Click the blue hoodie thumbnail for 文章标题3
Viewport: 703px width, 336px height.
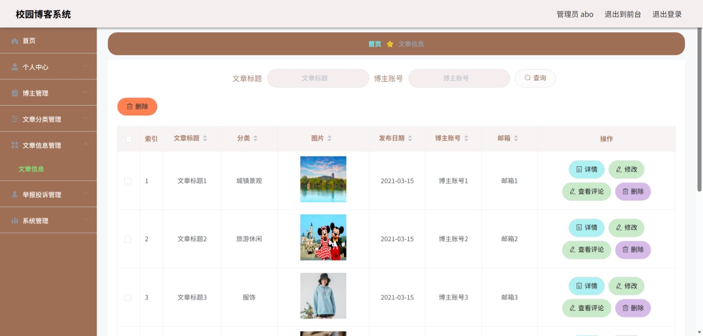pyautogui.click(x=323, y=296)
